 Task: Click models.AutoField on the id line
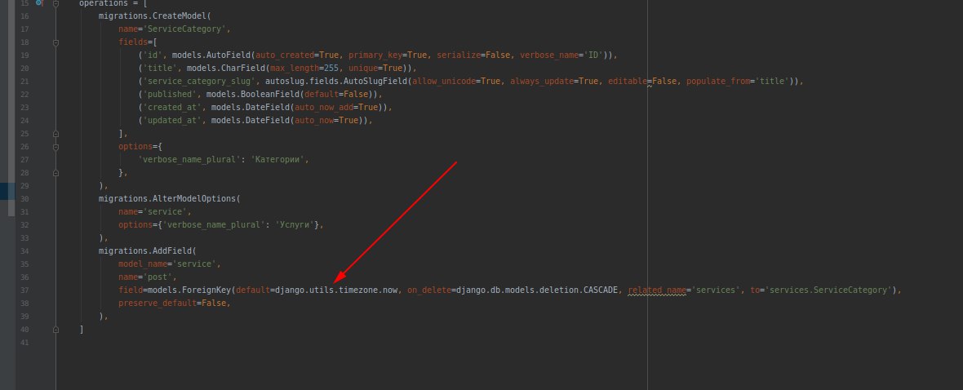tap(211, 55)
